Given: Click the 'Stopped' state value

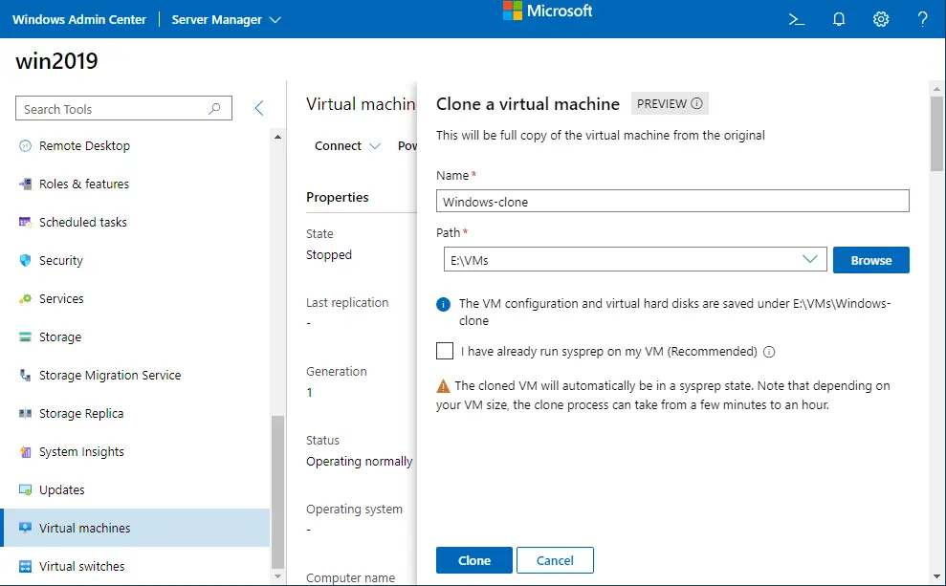Looking at the screenshot, I should click(329, 254).
